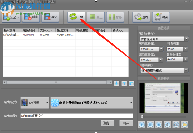Click the Delete (删除) toolbar button
Image resolution: width=193 pixels, height=133 pixels.
[31, 17]
